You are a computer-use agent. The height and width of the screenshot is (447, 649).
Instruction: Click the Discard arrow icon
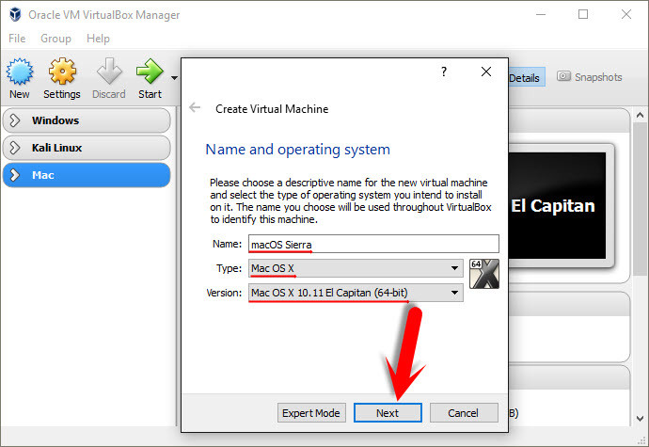click(109, 72)
